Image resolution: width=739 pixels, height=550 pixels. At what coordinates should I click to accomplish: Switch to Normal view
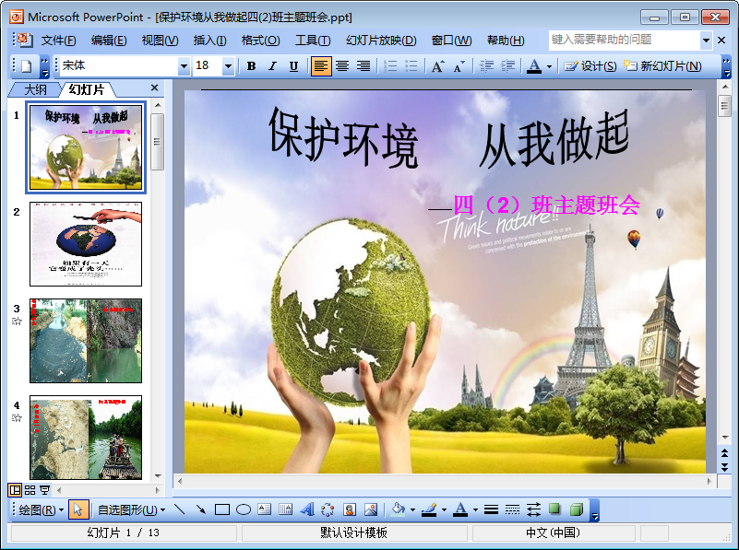coord(15,490)
